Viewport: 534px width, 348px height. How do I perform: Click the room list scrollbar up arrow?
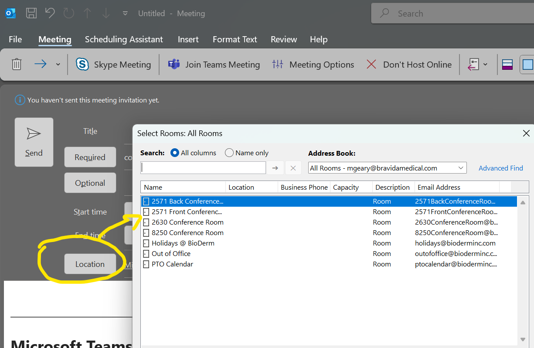tap(523, 203)
